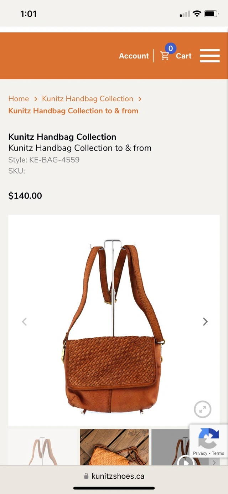Tap the reCAPTCHA badge icon
This screenshot has height=494, width=228.
point(209,438)
